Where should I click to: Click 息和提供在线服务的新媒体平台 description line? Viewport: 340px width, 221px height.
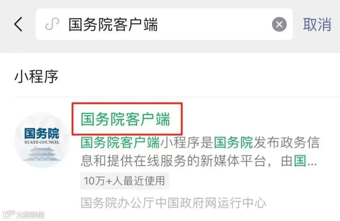click(173, 161)
